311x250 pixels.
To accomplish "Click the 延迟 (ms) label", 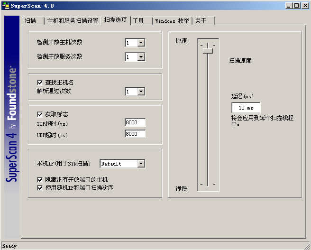I will click(242, 96).
